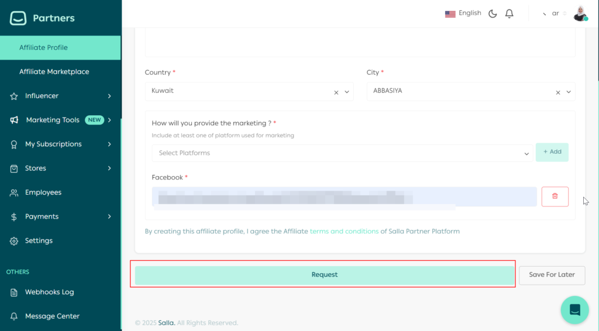Open the Select Platforms dropdown

[342, 153]
